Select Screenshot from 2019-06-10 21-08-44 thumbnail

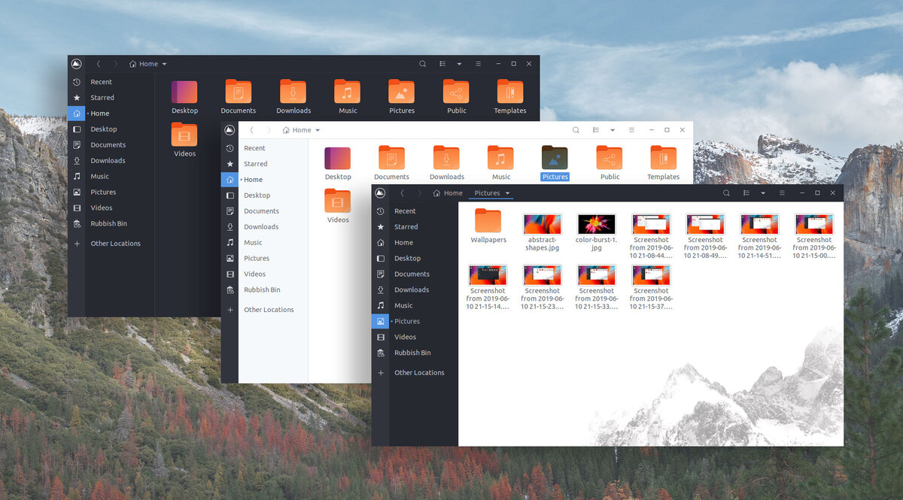(651, 224)
